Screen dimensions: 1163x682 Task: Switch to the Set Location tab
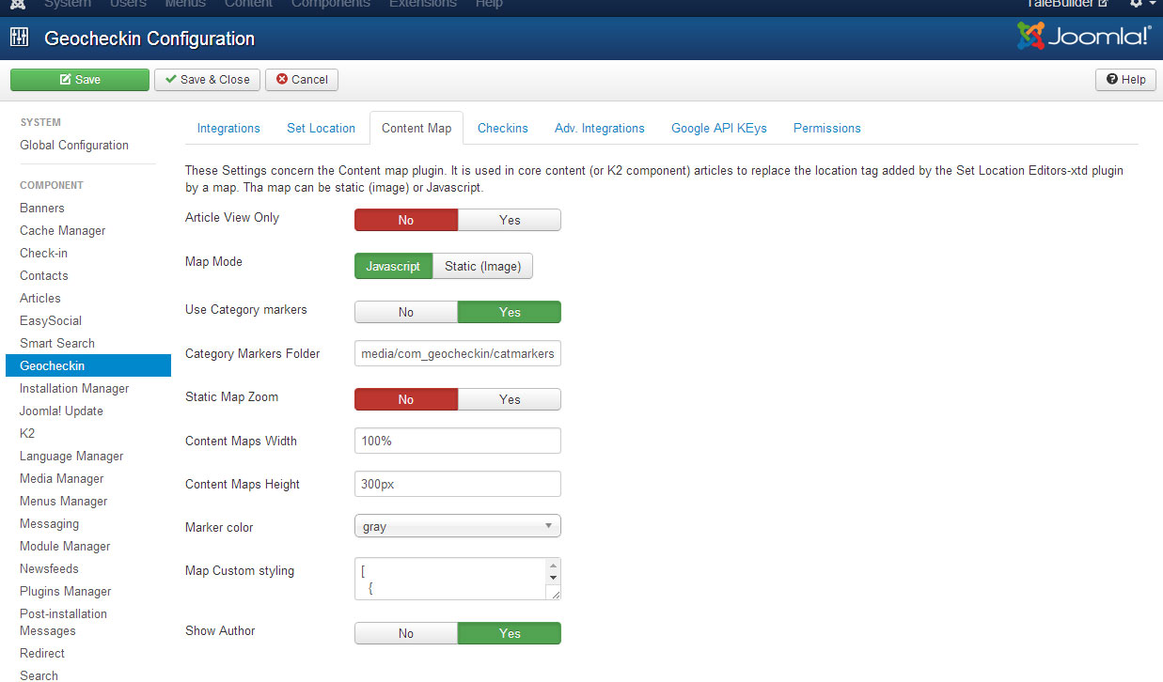tap(322, 129)
